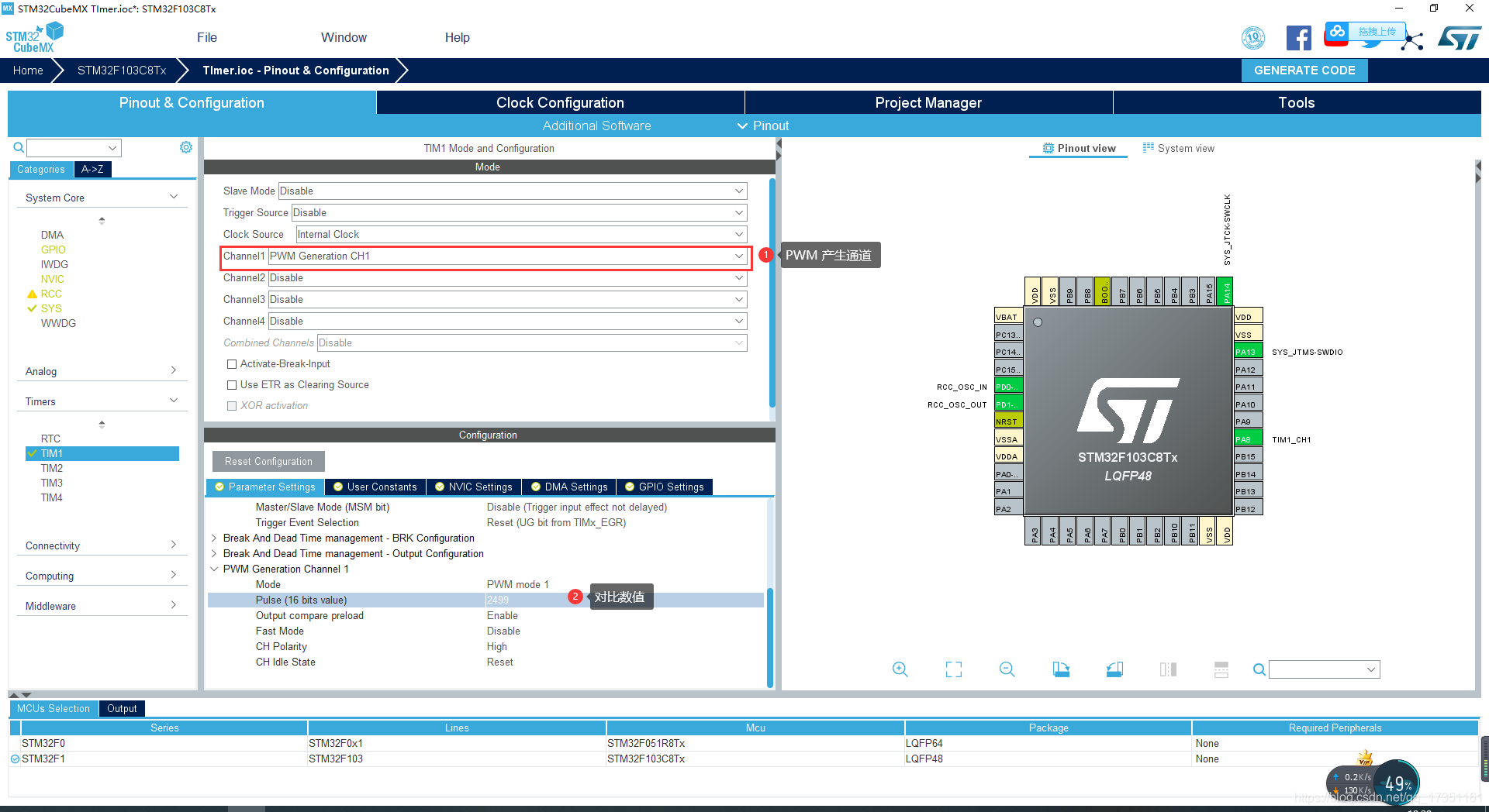Rotate the chip view counterclockwise icon
The image size is (1489, 812).
(x=1114, y=669)
